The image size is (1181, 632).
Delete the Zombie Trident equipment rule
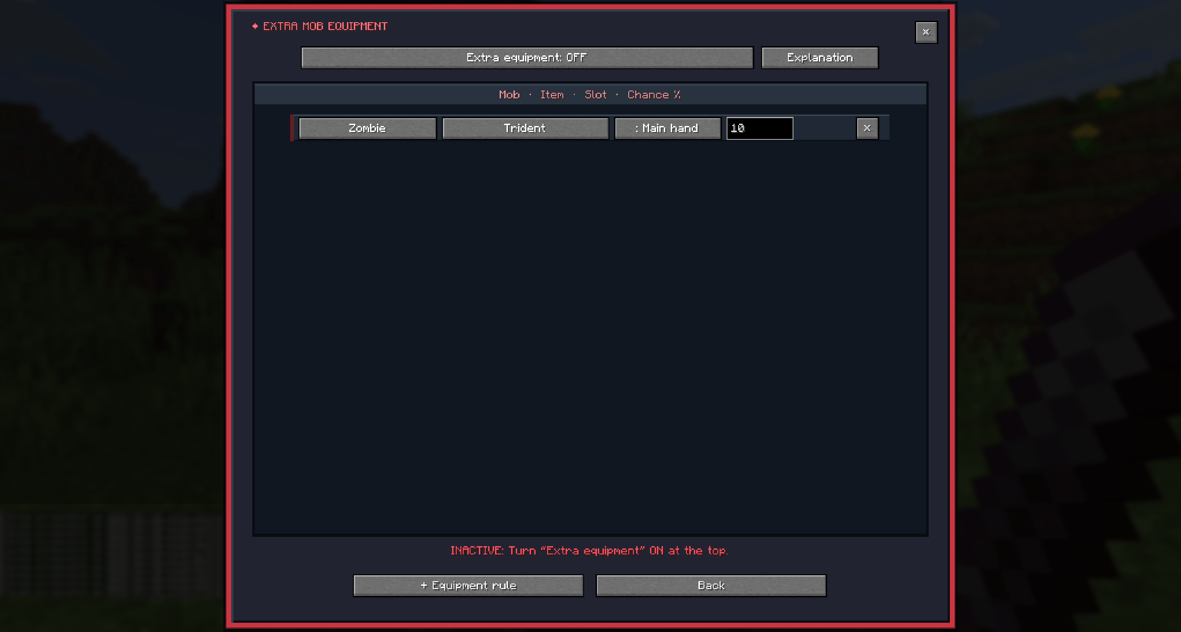point(867,128)
